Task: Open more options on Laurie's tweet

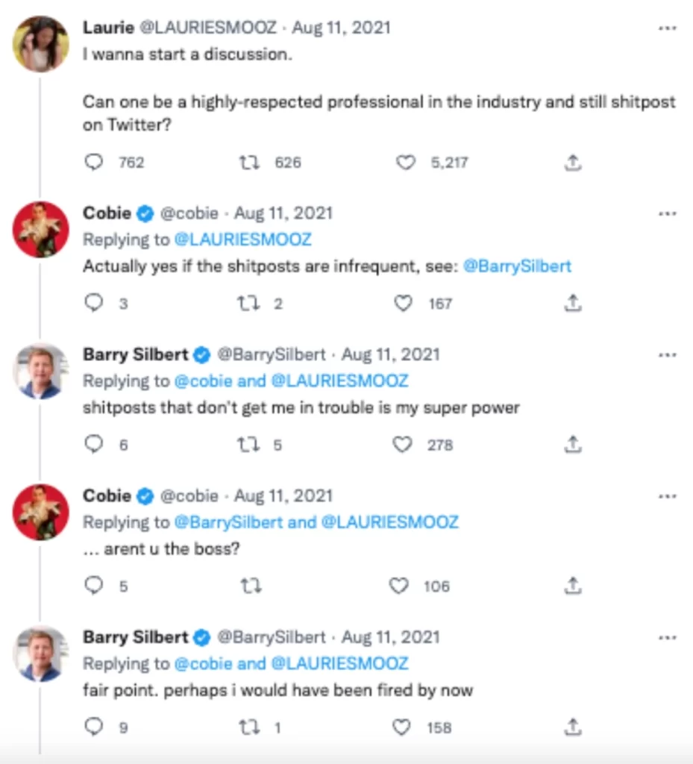Action: click(x=667, y=28)
